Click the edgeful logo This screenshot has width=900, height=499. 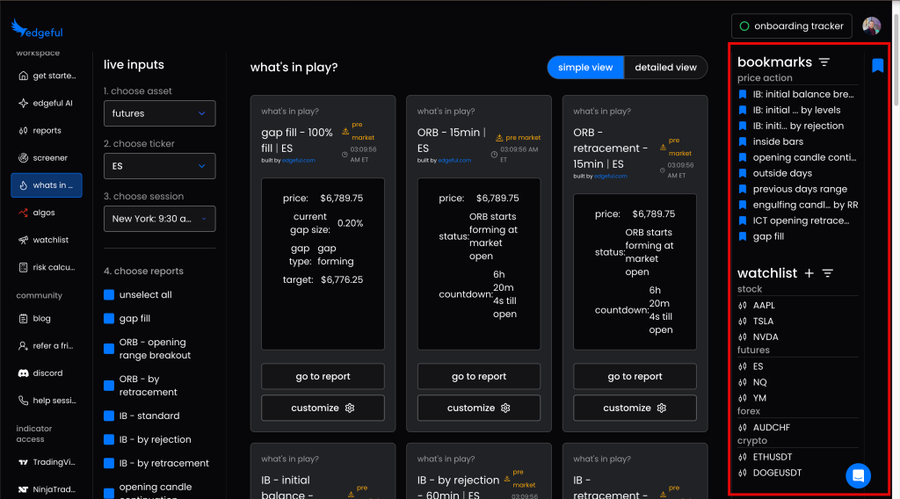coord(37,30)
